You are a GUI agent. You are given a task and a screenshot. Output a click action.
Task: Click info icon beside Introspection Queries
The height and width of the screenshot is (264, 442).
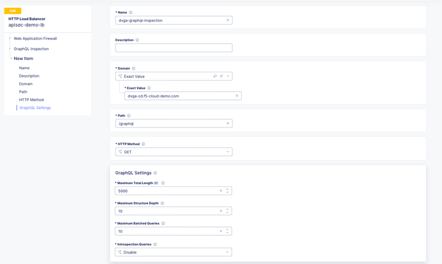tap(156, 244)
